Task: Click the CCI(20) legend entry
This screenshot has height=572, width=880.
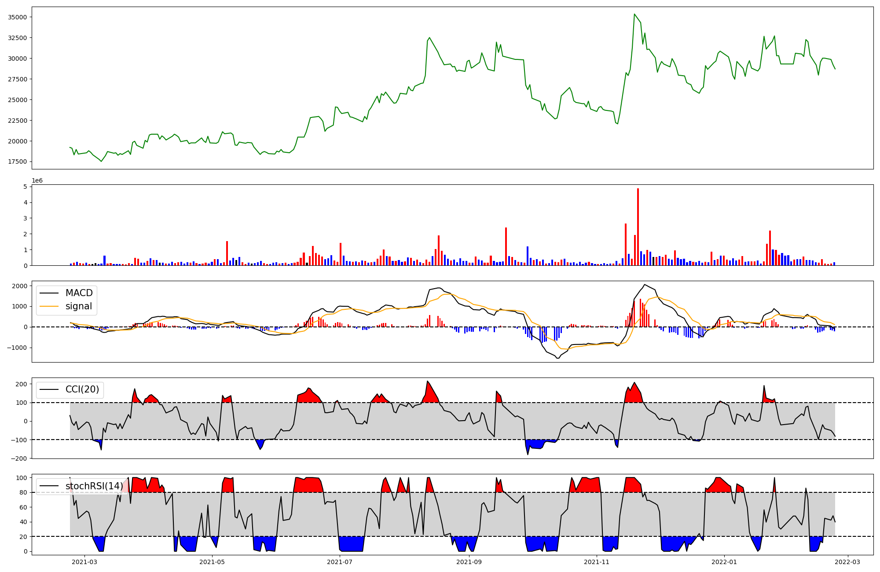Action: click(82, 389)
